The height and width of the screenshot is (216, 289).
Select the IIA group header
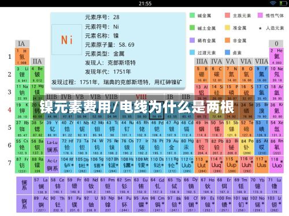[x=38, y=62]
